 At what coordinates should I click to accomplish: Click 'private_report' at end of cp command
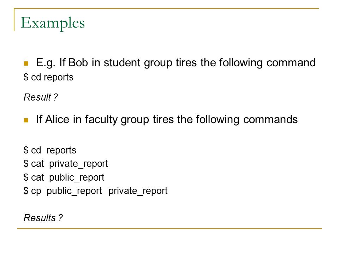pyautogui.click(x=138, y=191)
